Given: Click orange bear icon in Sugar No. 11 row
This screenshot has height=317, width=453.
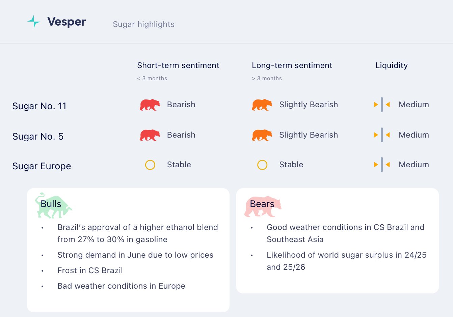Looking at the screenshot, I should coord(262,105).
